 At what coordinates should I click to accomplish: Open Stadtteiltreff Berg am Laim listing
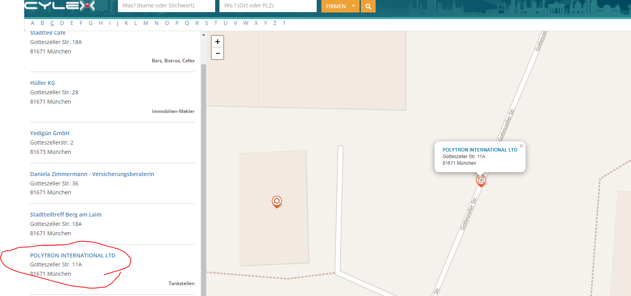(66, 215)
